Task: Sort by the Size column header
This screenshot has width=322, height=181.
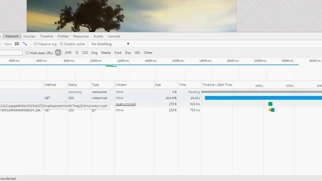Action: click(x=166, y=85)
